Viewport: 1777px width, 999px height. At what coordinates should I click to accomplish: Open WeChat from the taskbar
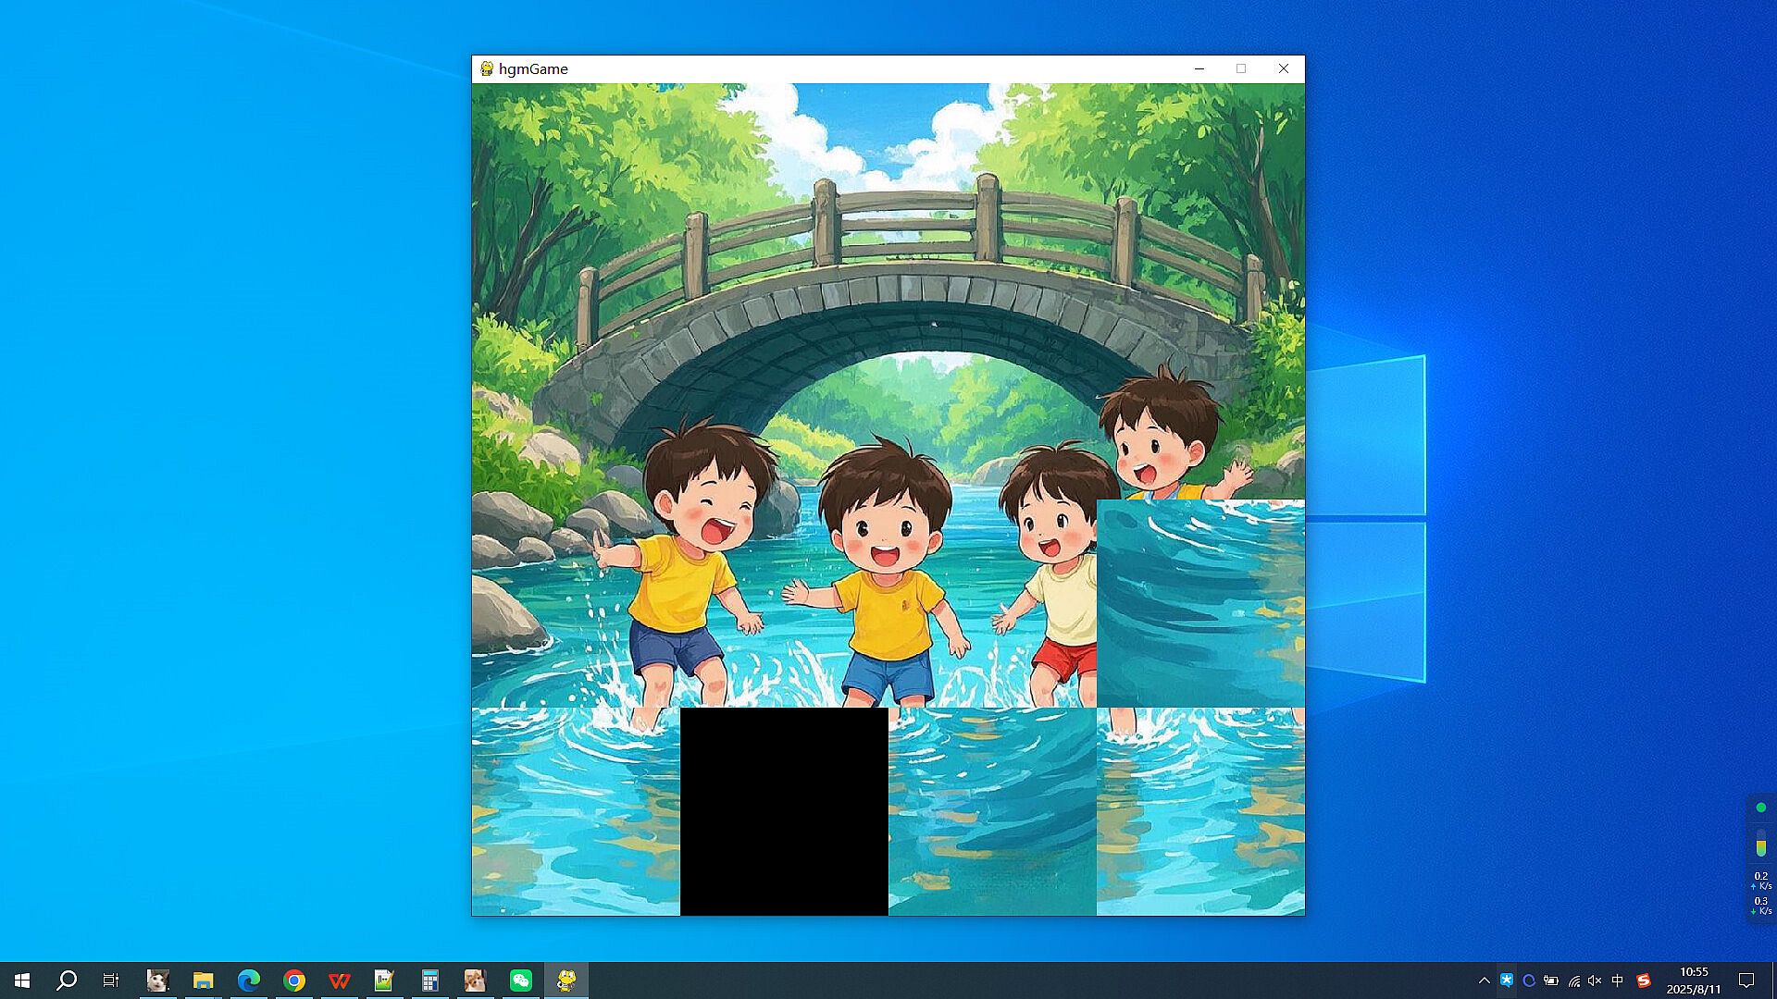(521, 980)
